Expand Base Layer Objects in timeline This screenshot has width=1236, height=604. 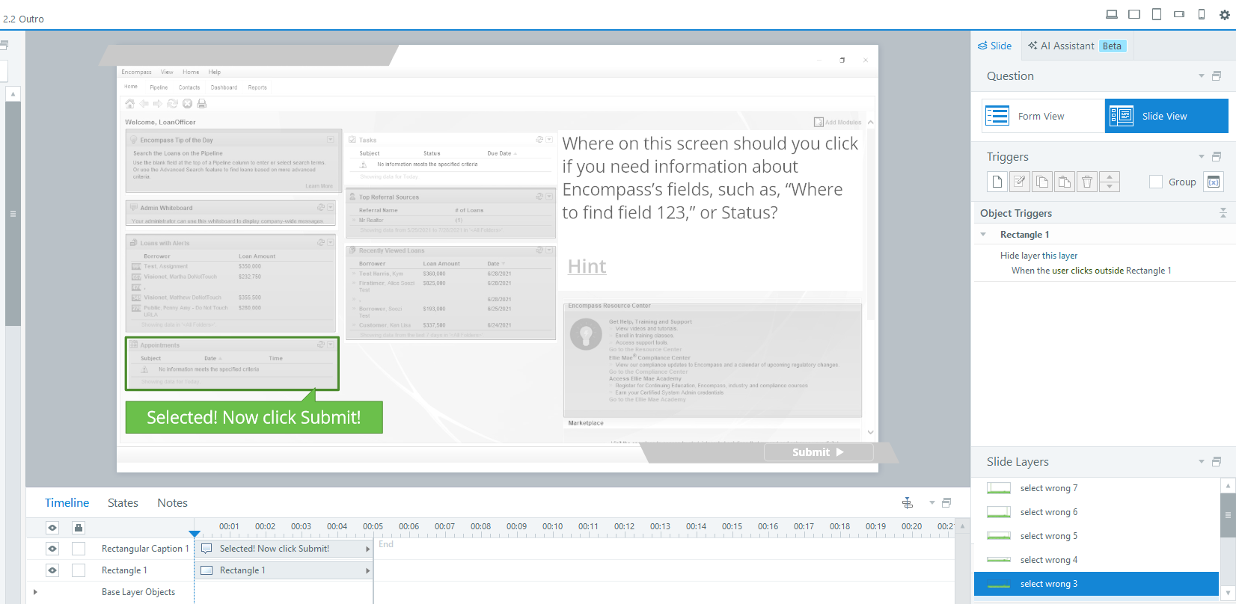pos(35,592)
